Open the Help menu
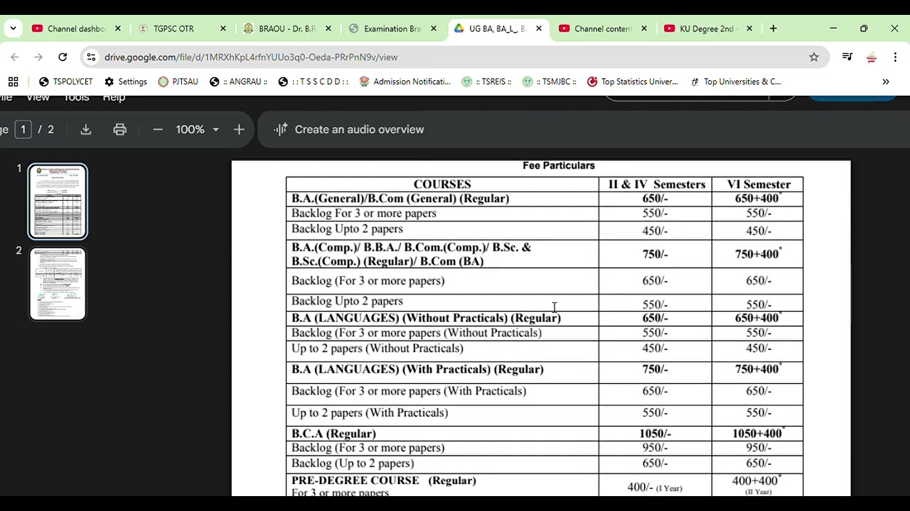The height and width of the screenshot is (511, 910). [x=114, y=97]
